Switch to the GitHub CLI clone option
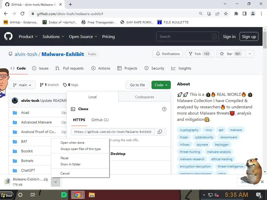The image size is (267, 200). [100, 120]
